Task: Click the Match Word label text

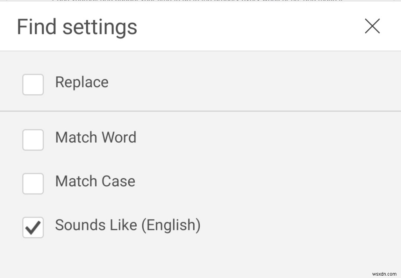Action: click(96, 138)
